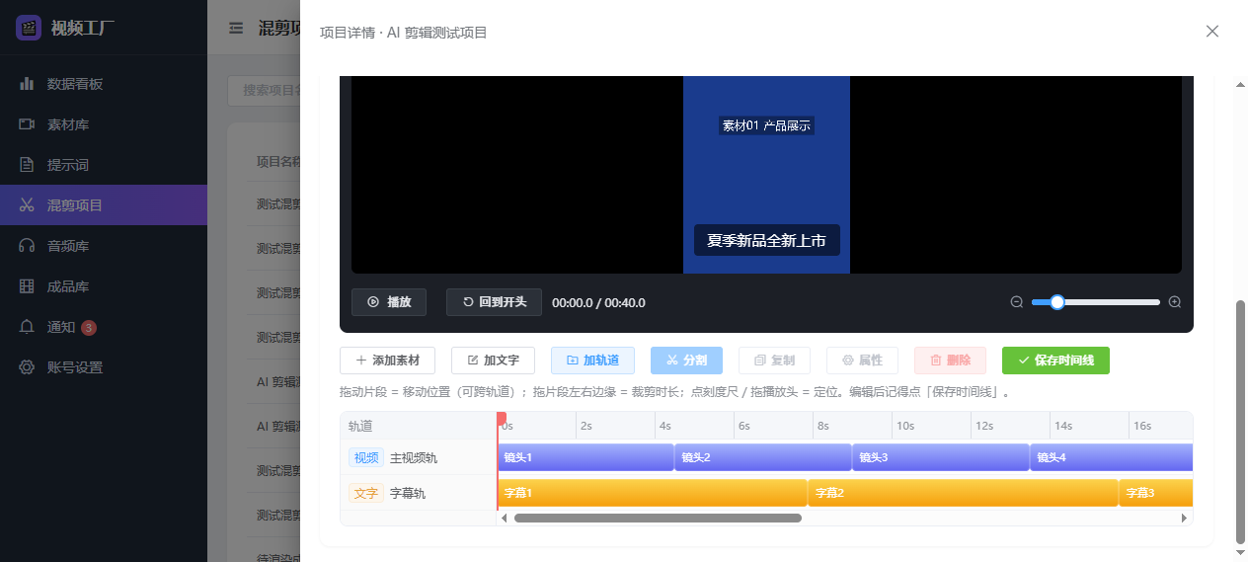Click 加文字 button
The width and height of the screenshot is (1248, 562).
point(493,361)
